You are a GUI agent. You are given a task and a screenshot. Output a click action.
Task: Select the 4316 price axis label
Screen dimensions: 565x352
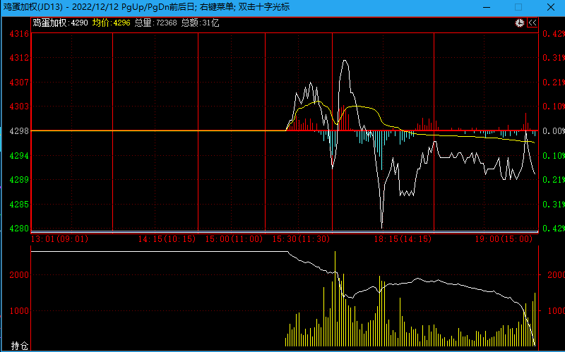coord(19,33)
